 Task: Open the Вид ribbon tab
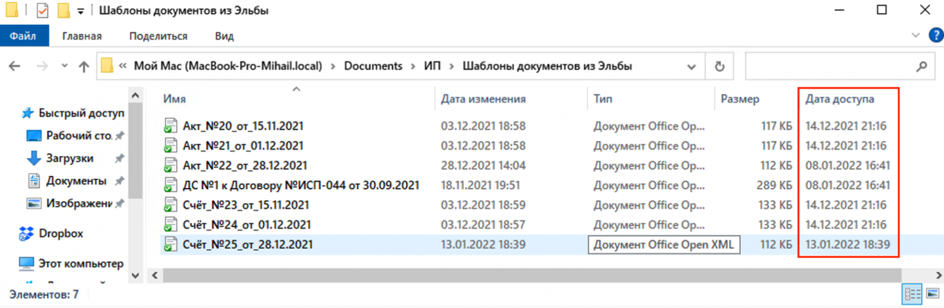[224, 36]
